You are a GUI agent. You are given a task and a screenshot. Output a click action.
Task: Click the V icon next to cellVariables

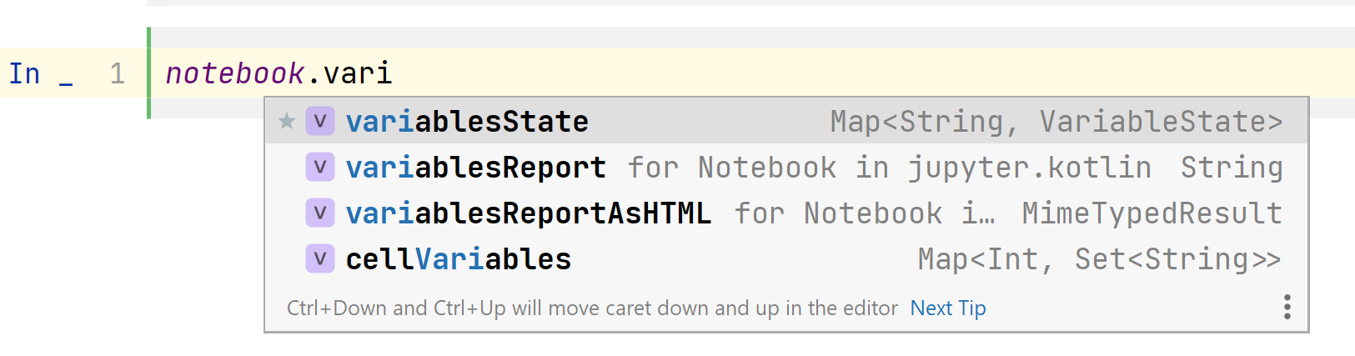tap(320, 259)
